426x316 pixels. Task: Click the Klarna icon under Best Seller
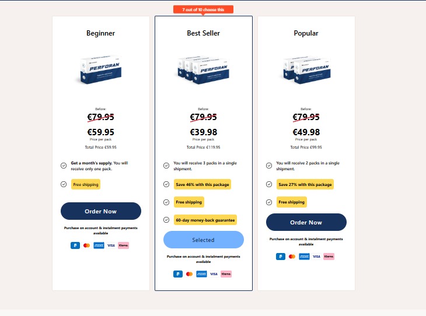pos(226,273)
